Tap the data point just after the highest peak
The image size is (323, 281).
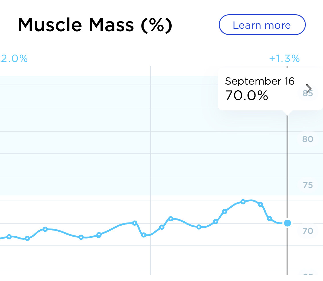click(260, 204)
